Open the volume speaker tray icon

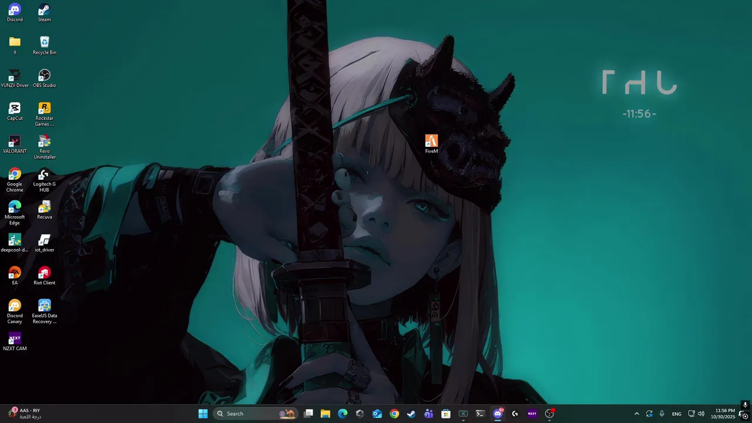701,414
